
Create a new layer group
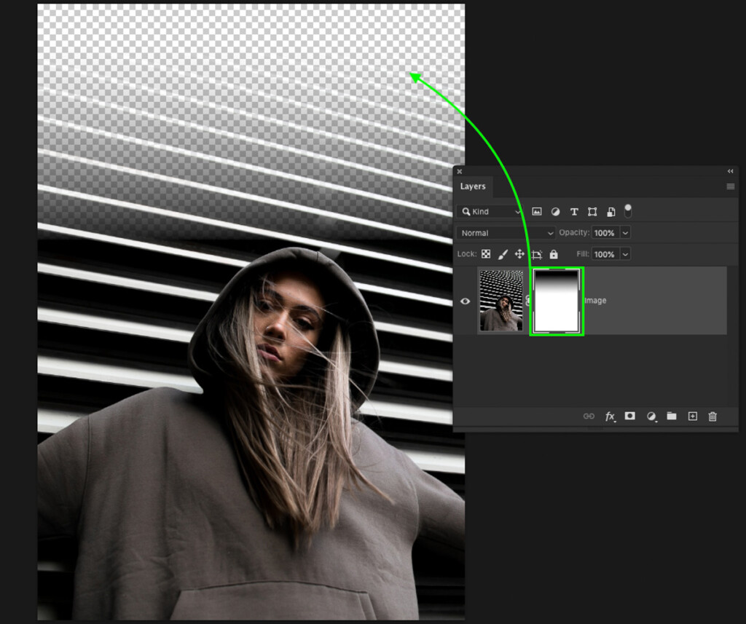click(672, 416)
